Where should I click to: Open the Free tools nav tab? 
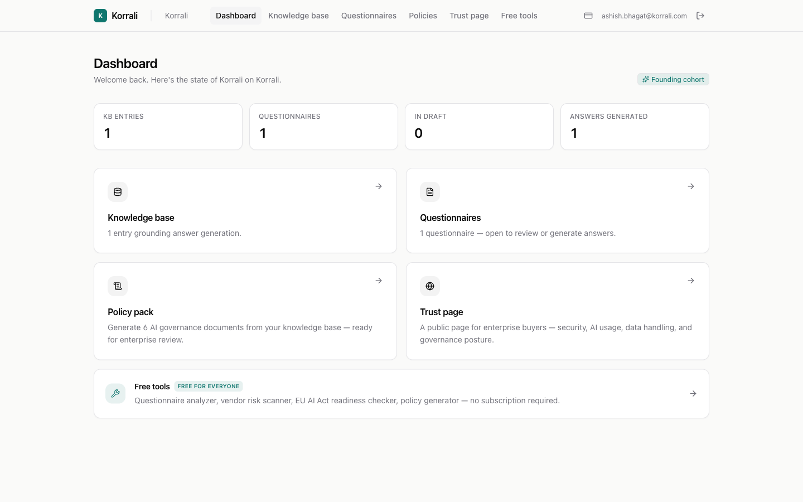coord(519,16)
